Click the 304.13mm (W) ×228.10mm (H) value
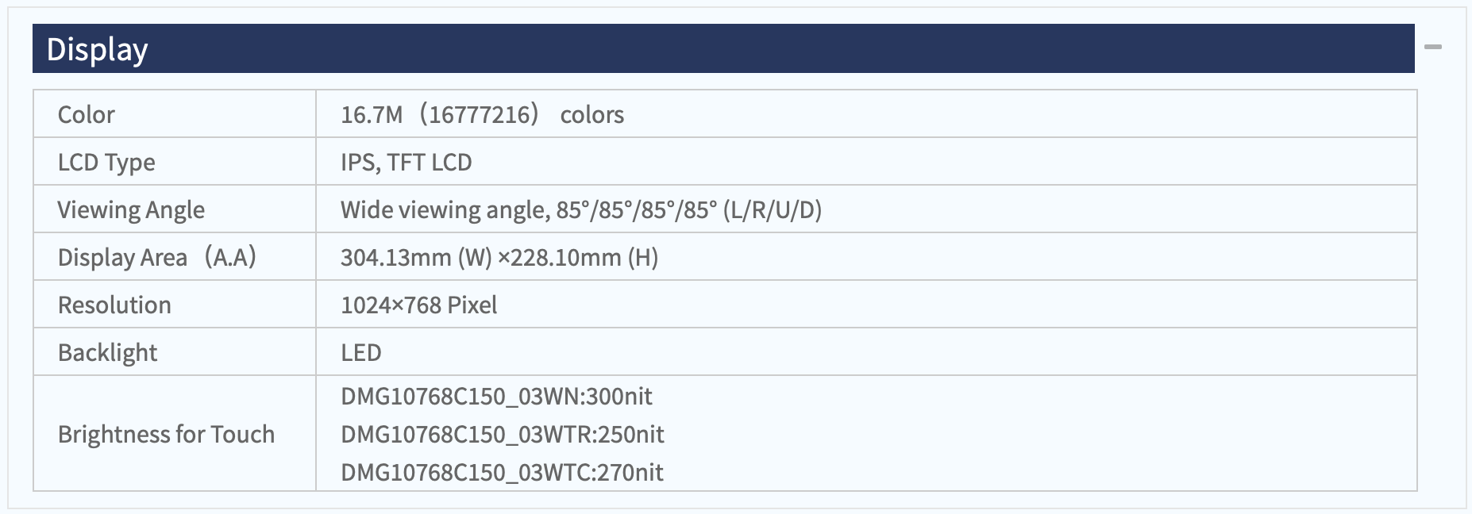Screen dimensions: 1472x514 499,257
